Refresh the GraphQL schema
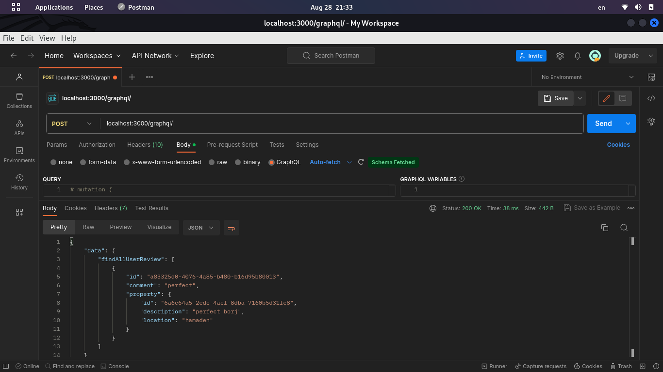Viewport: 663px width, 372px height. (x=361, y=162)
